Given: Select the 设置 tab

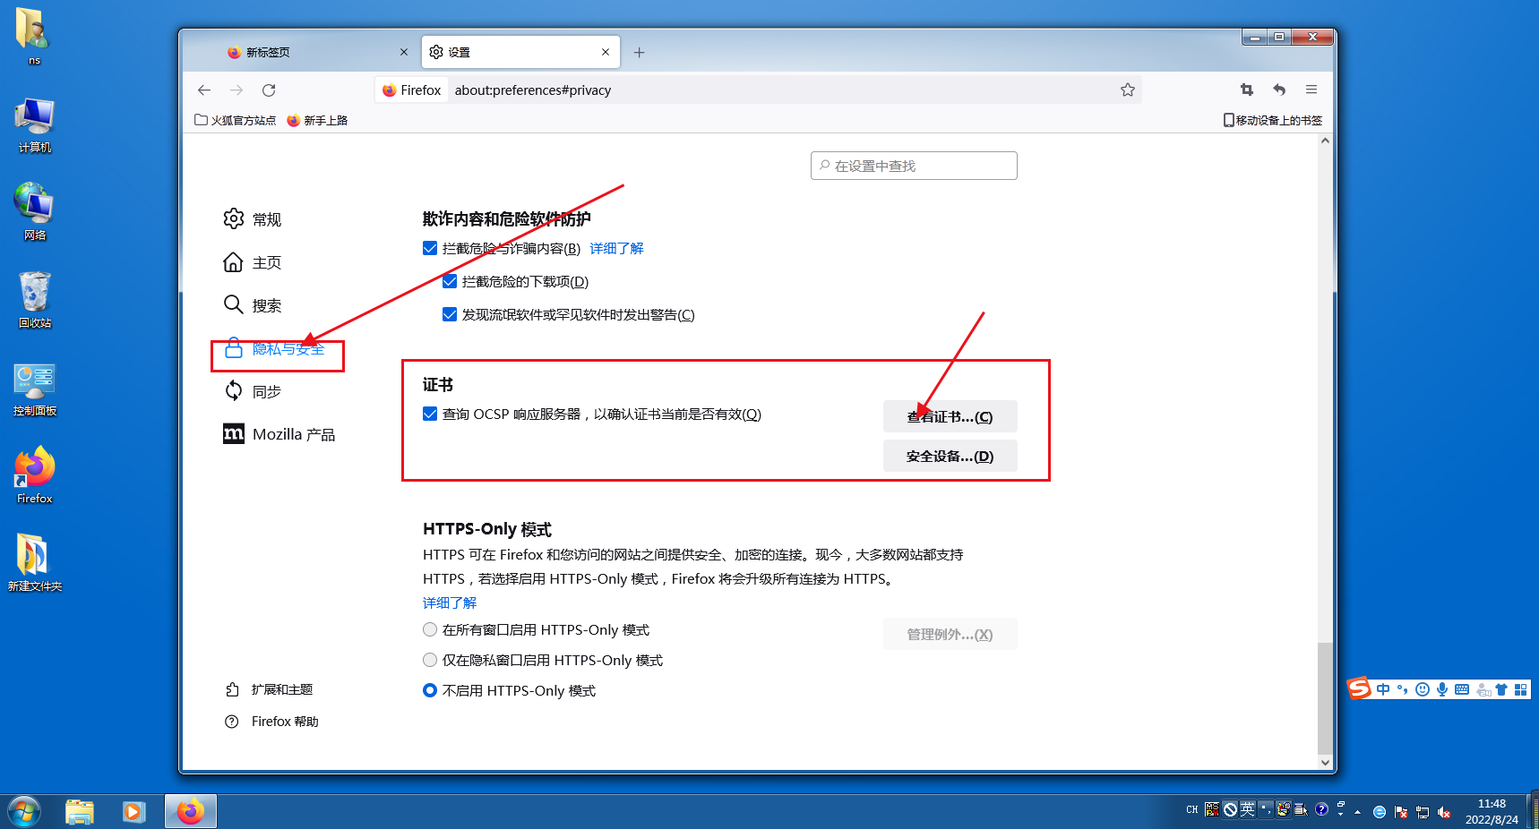Looking at the screenshot, I should point(520,52).
